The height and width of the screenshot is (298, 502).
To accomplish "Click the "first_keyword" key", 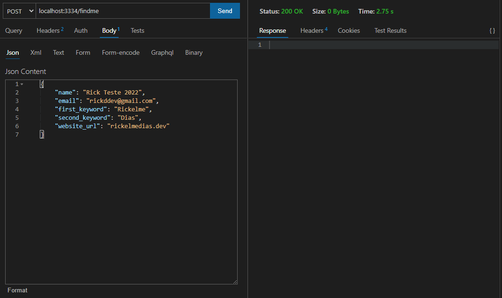I will [81, 109].
